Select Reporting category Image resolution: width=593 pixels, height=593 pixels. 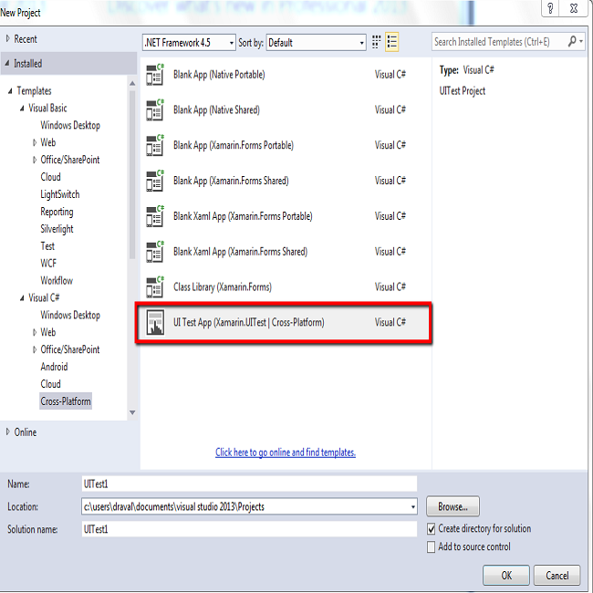tap(57, 212)
